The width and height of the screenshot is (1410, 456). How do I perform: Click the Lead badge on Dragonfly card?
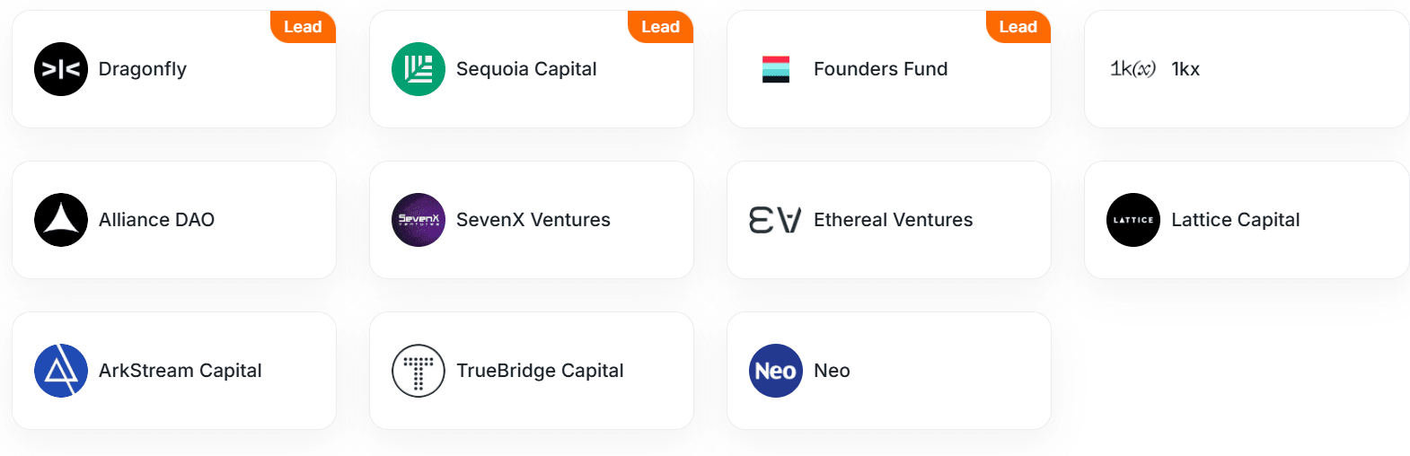pyautogui.click(x=304, y=27)
